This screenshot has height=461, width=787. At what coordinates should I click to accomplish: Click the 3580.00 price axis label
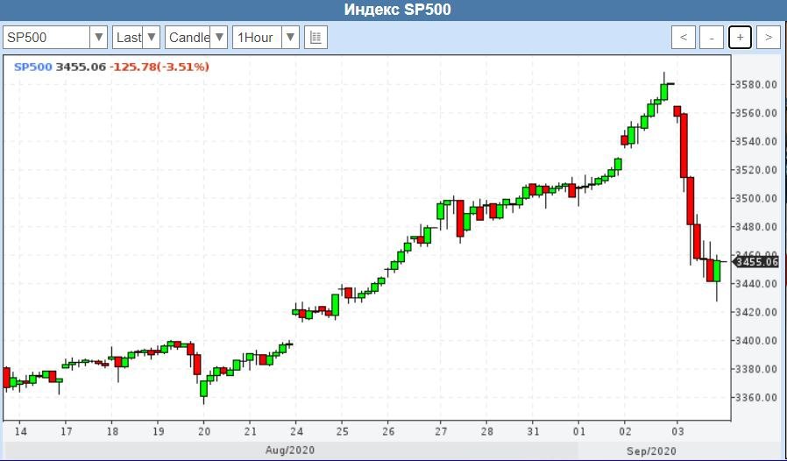(x=756, y=84)
